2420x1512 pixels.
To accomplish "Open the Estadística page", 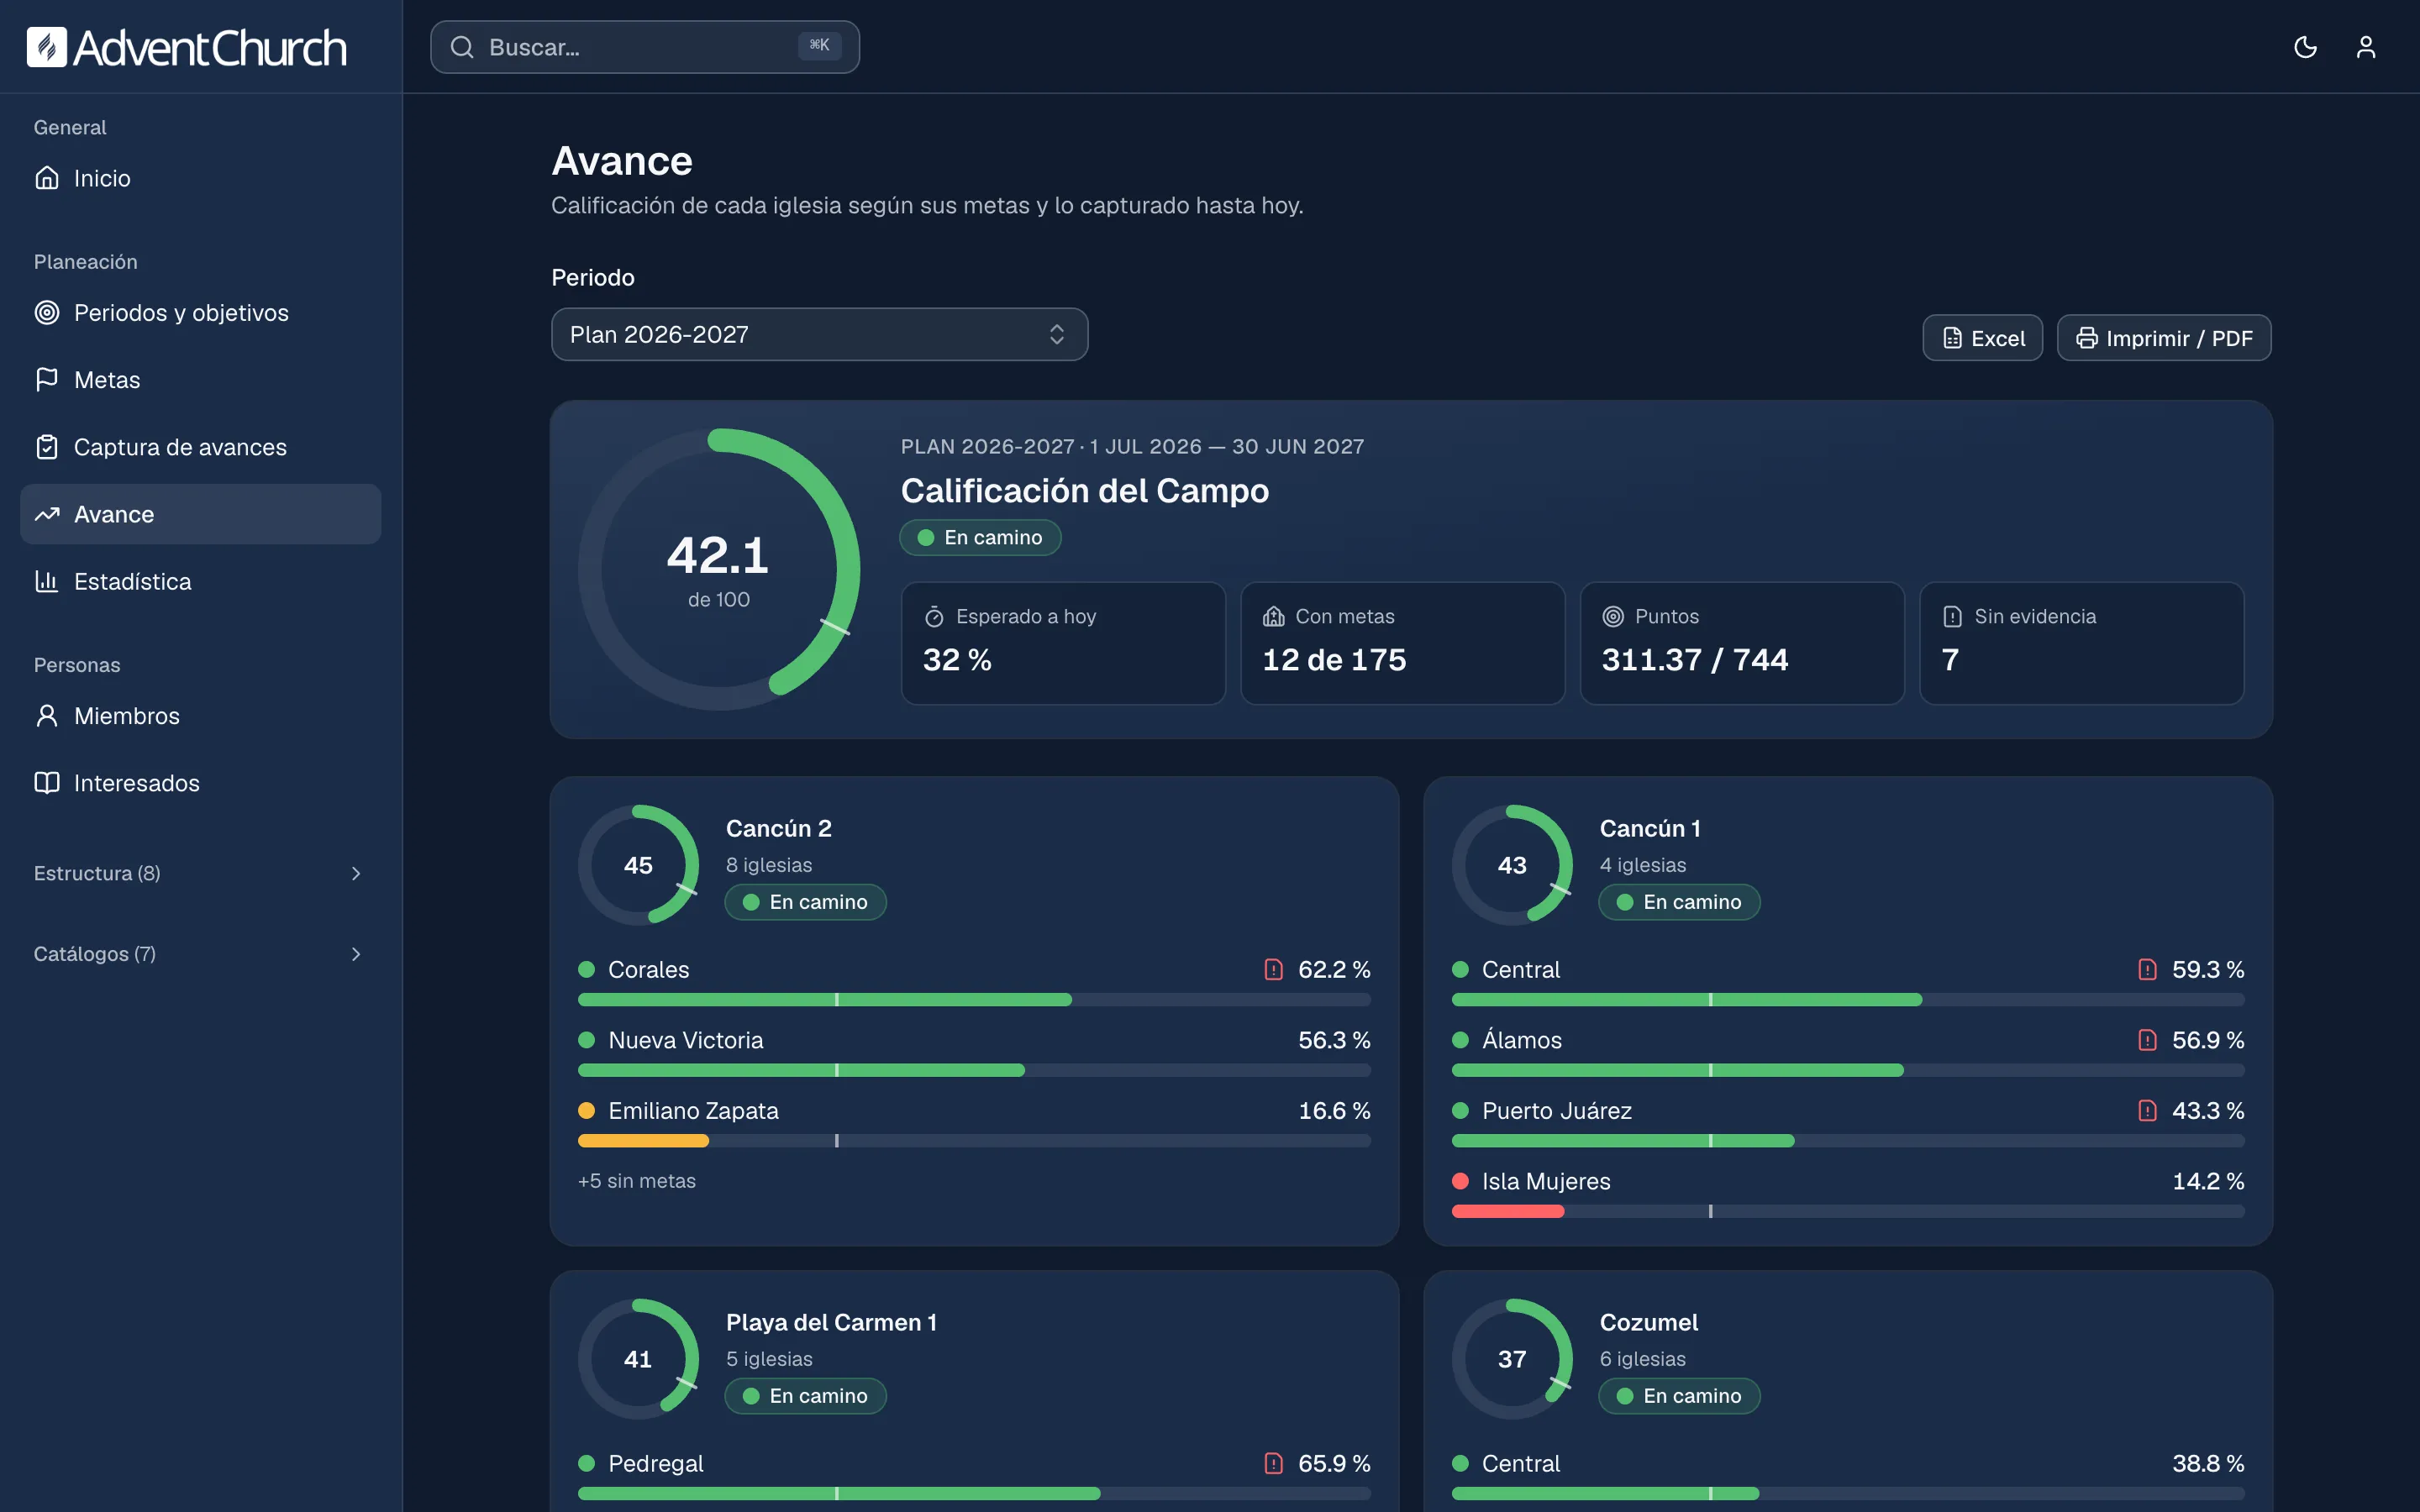I will click(200, 581).
